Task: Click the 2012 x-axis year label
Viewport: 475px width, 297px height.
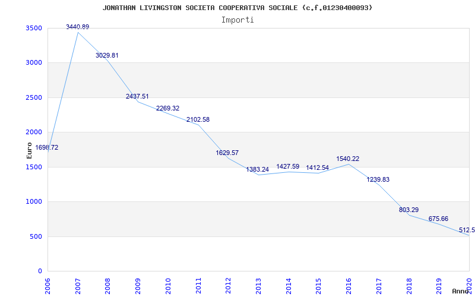Action: (229, 286)
